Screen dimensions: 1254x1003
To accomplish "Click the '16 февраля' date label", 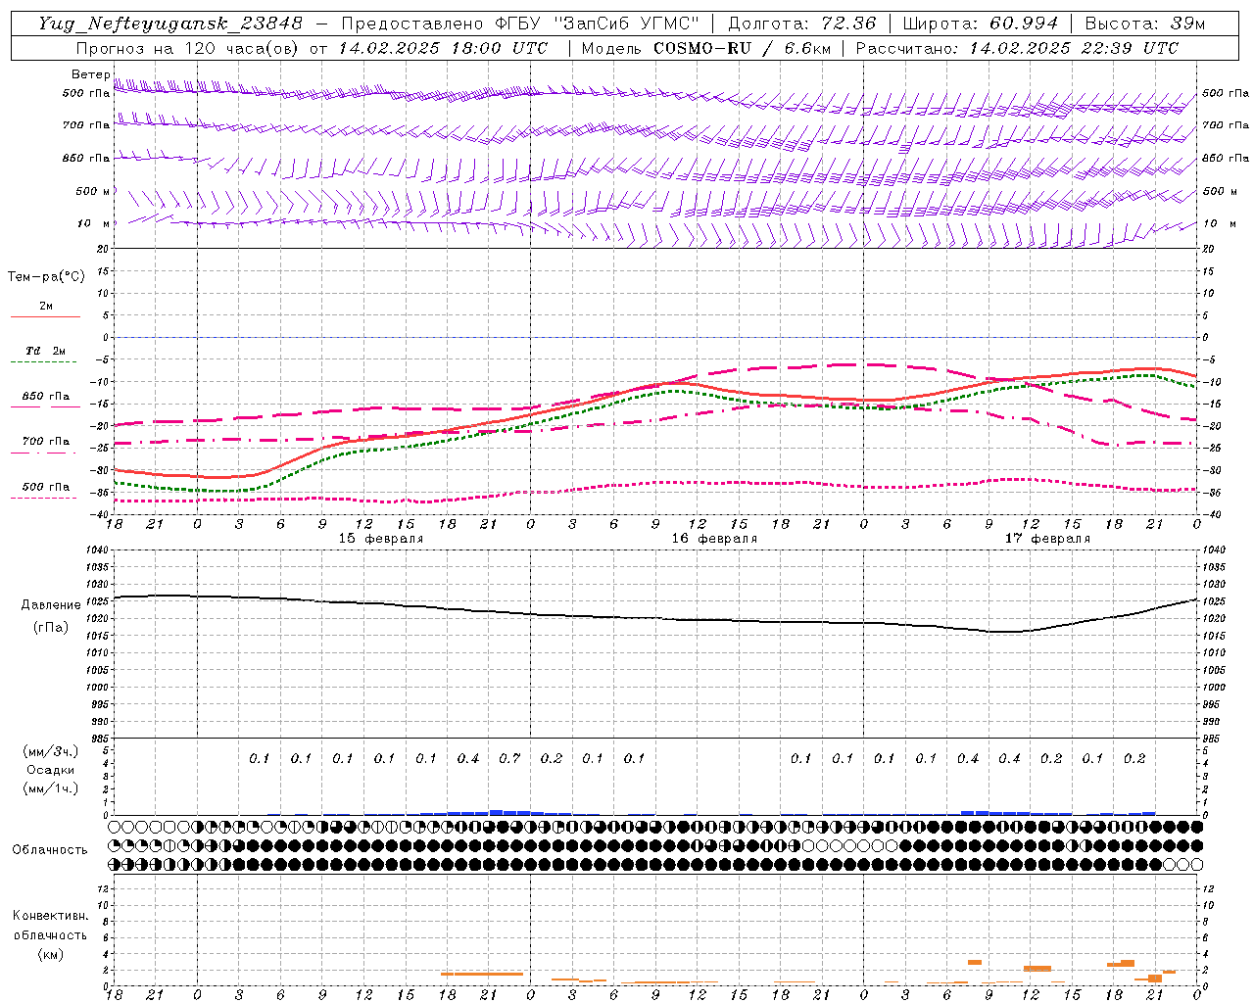I will 714,539.
